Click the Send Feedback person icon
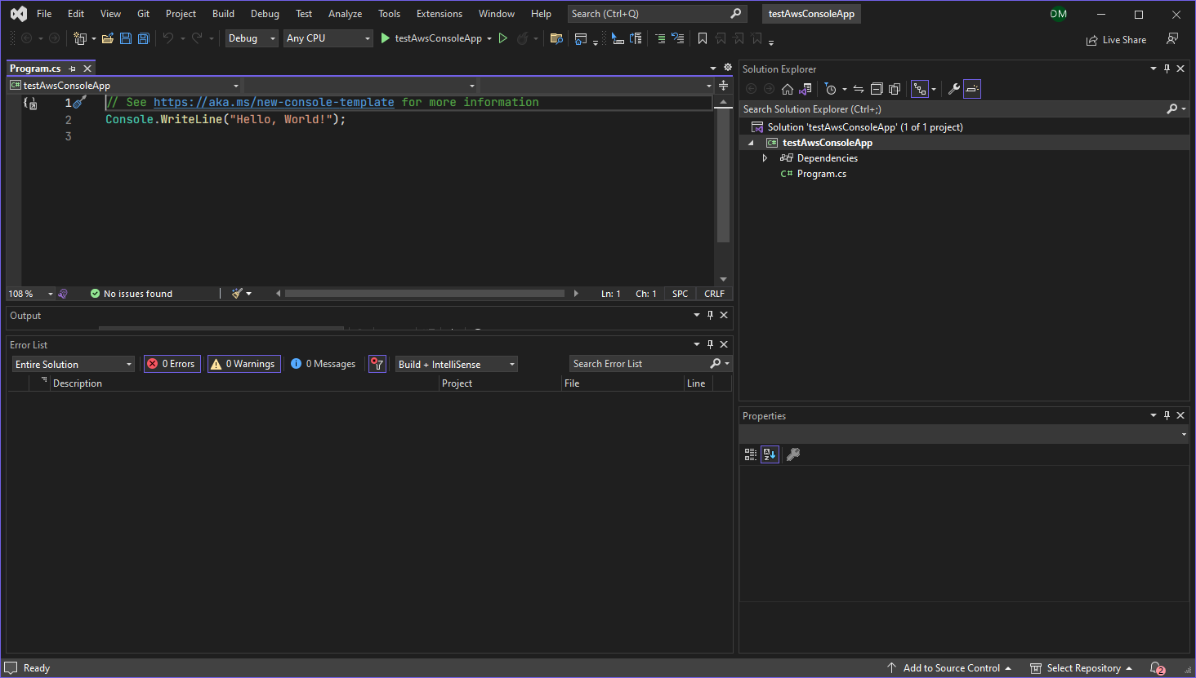 pos(1172,39)
